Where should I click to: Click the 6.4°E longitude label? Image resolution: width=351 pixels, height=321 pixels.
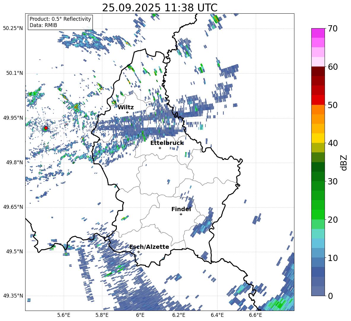[217, 315]
